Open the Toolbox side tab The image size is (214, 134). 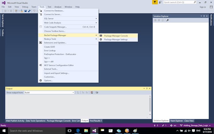click(x=3, y=32)
